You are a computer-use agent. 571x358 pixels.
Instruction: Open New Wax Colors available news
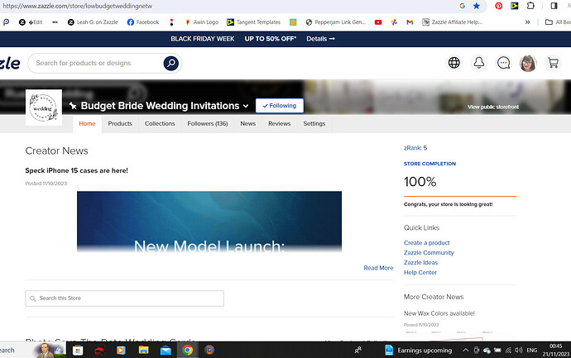(439, 313)
